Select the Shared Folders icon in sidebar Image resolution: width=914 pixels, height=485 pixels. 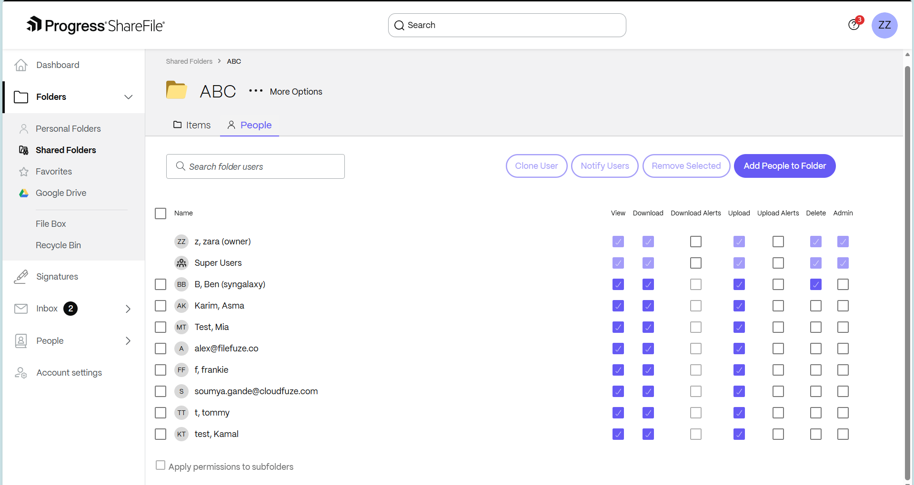tap(23, 150)
